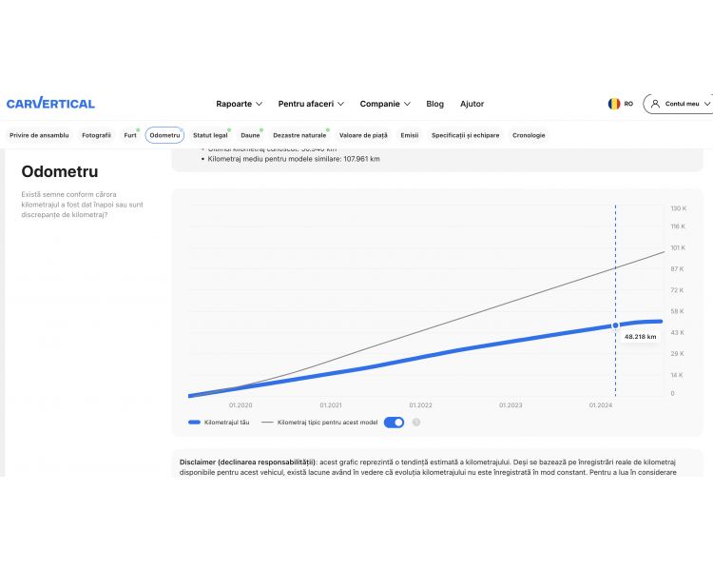
Task: Select the RO language label
Action: coord(628,104)
